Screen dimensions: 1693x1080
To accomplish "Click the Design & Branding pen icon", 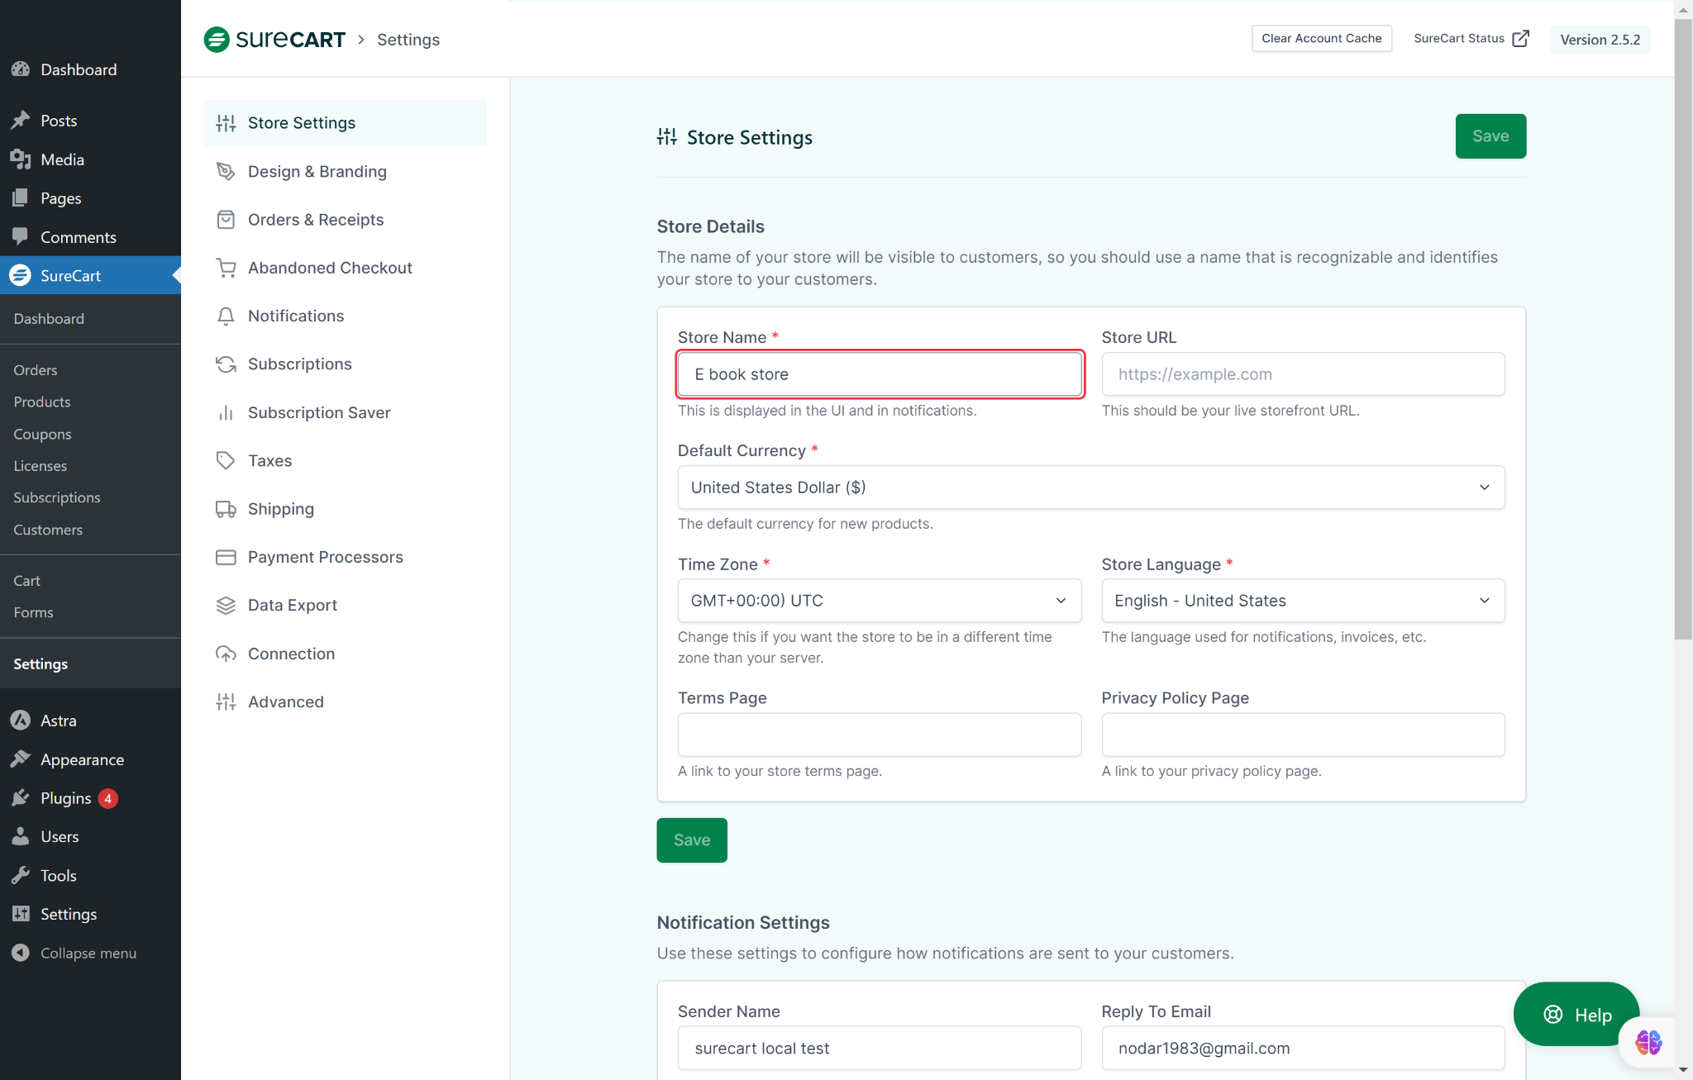I will click(x=226, y=171).
